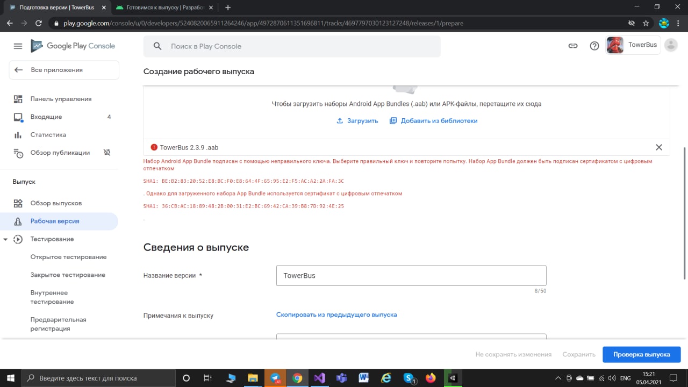Click the Поиск в Play Console search field
This screenshot has height=387, width=688.
click(x=292, y=46)
